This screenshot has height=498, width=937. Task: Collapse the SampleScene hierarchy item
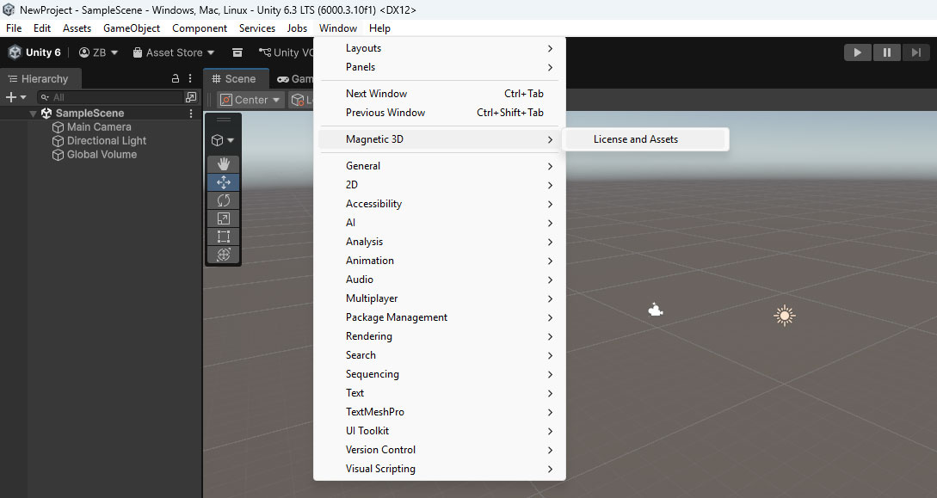pos(33,113)
